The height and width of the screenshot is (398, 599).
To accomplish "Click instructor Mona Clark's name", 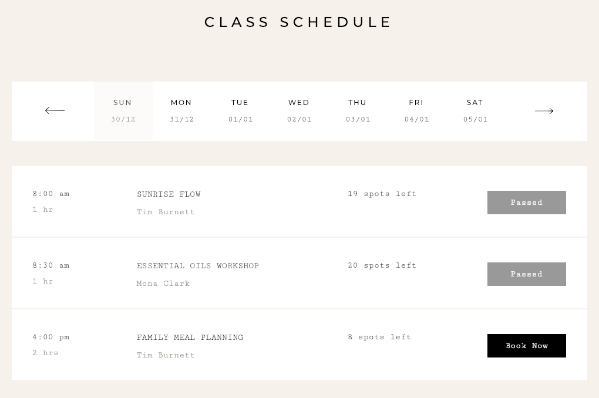I will pos(163,284).
